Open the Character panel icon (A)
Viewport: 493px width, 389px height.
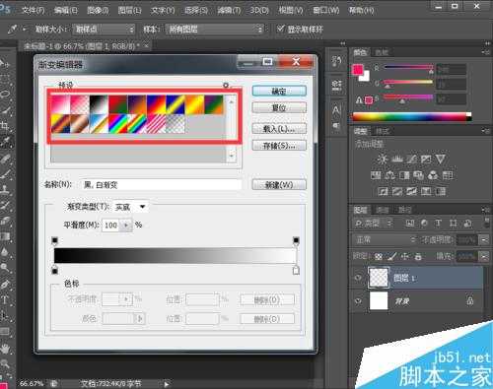coord(336,110)
